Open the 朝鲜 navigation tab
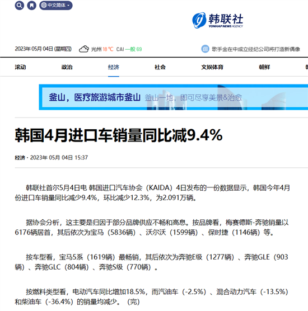The height and width of the screenshot is (311, 308). point(264,67)
